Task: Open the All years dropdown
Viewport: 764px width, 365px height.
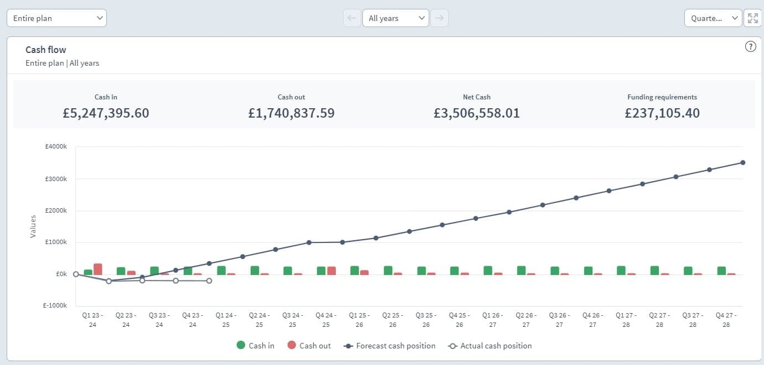Action: (x=396, y=18)
